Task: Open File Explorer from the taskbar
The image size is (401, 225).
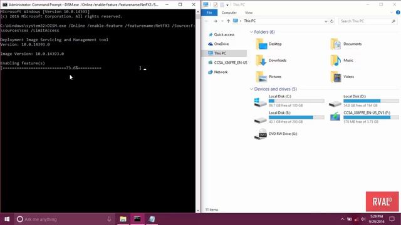Action: 123,219
